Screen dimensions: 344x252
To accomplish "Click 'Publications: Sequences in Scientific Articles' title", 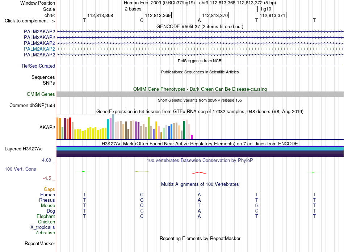I will coord(200,72).
